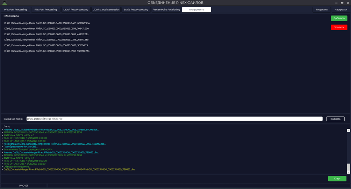The image size is (351, 189).
Task: Close the application window
Action: click(x=348, y=3)
